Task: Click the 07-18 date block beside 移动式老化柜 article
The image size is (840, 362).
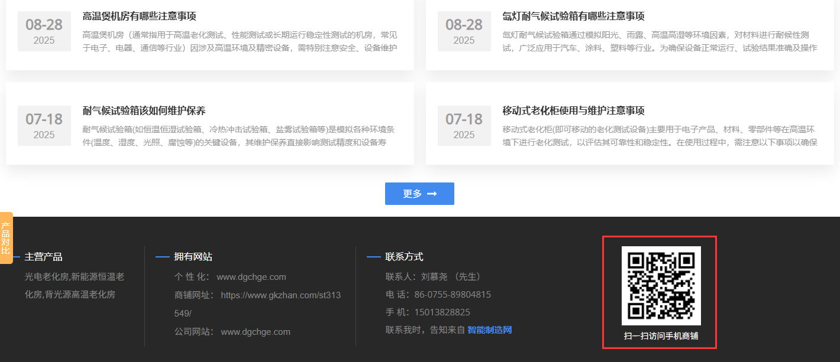Action: pos(464,126)
